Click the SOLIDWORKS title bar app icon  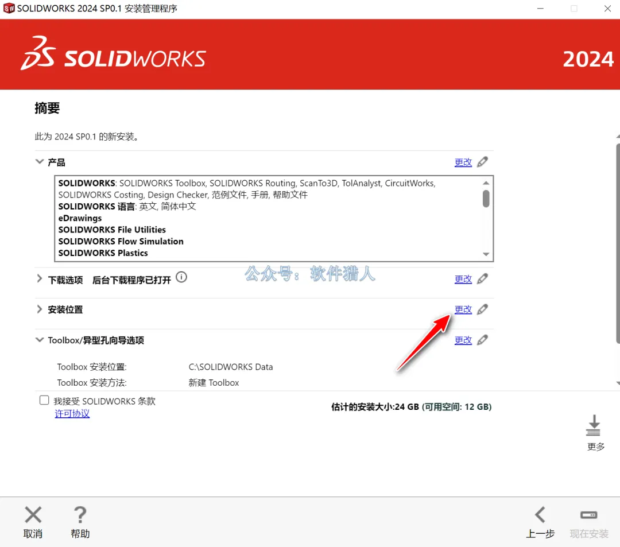coord(9,8)
